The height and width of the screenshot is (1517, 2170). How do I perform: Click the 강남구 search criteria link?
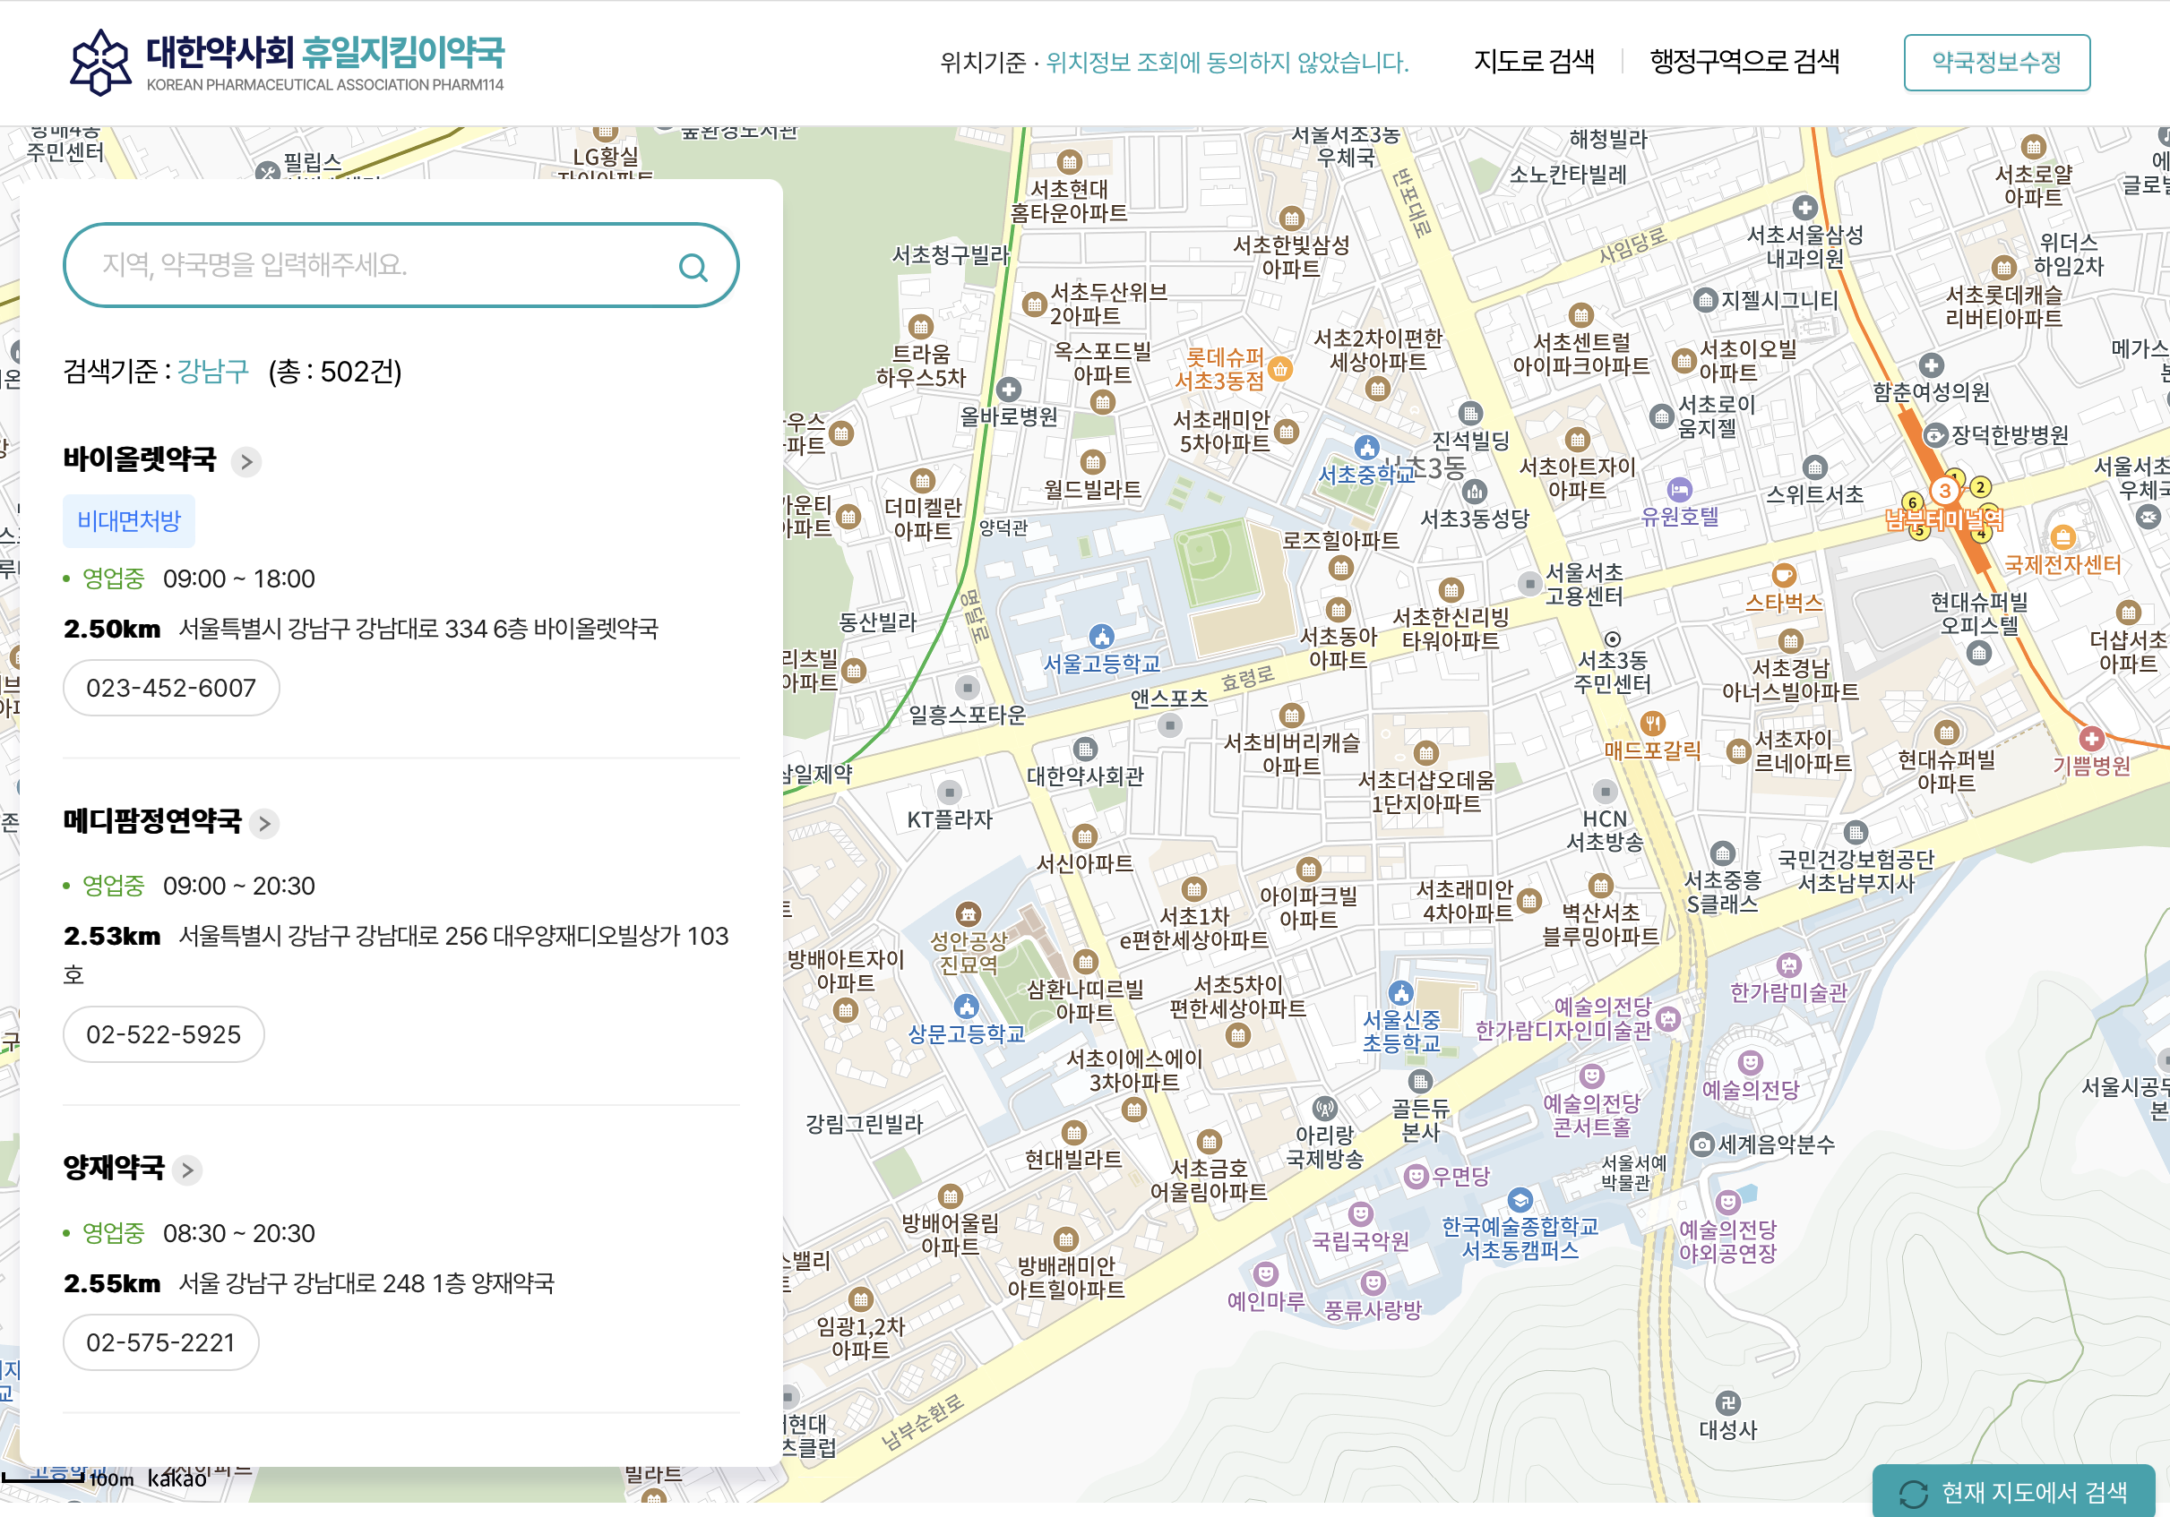212,372
